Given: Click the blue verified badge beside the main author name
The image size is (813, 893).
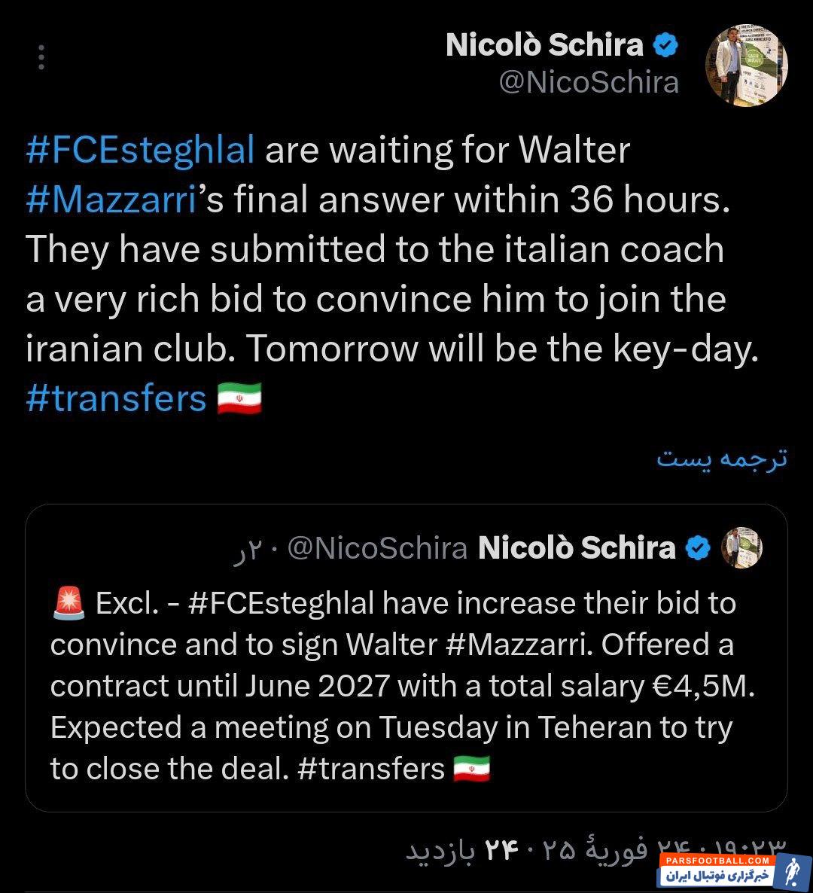Looking at the screenshot, I should pyautogui.click(x=665, y=45).
